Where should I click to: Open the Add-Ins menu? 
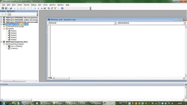(x=53, y=5)
